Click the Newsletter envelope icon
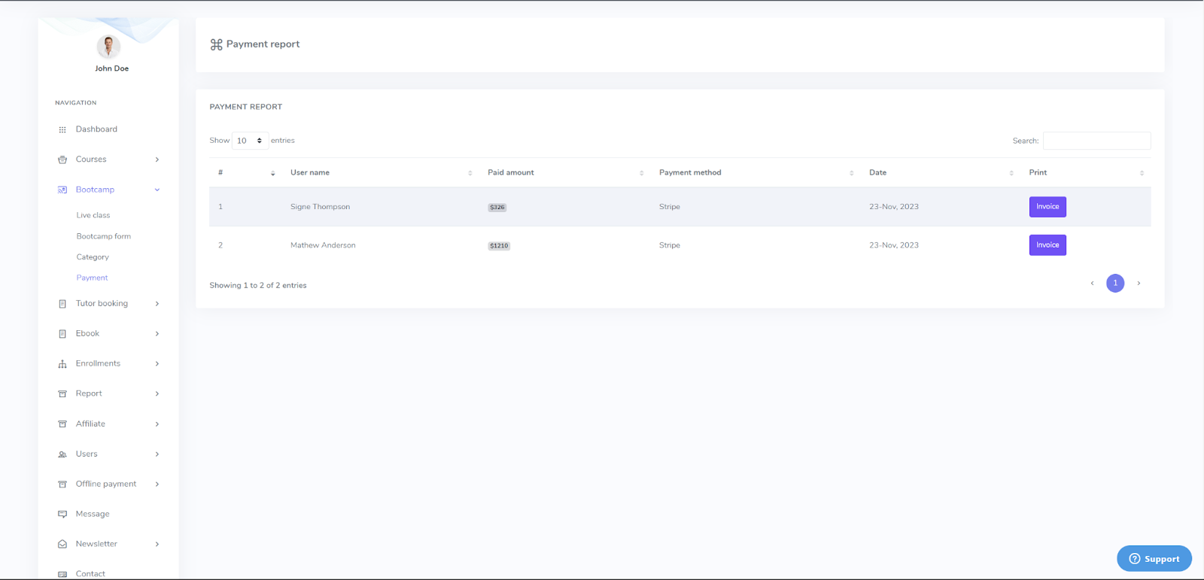The width and height of the screenshot is (1204, 580). pyautogui.click(x=62, y=545)
